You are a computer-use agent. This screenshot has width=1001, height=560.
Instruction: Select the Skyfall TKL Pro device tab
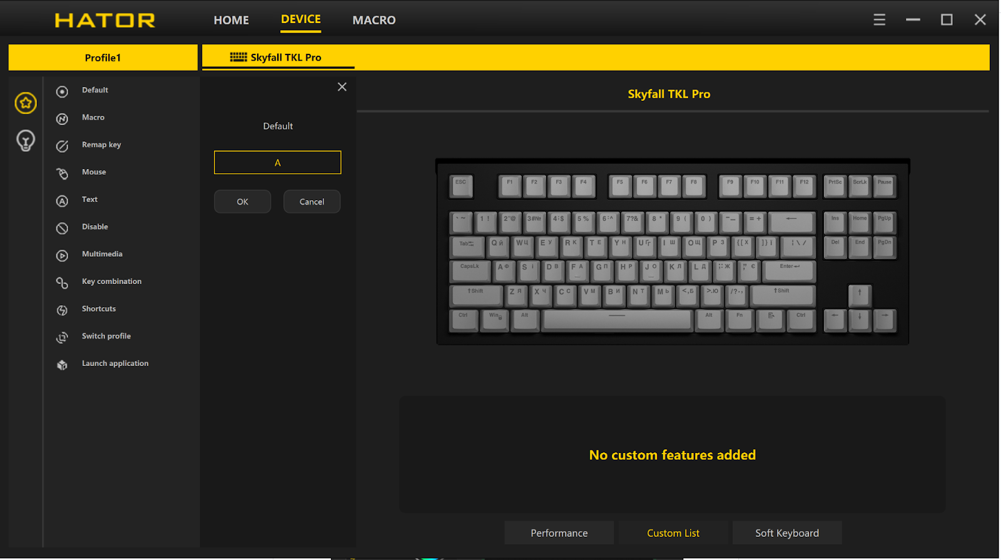(278, 57)
